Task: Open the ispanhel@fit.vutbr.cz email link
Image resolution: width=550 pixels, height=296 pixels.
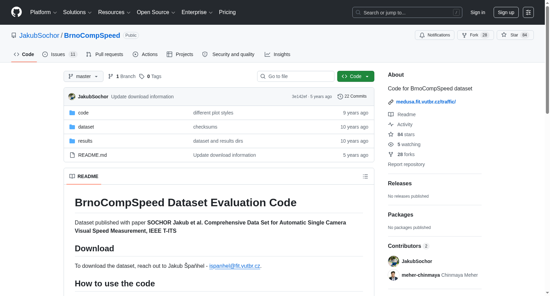Action: tap(235, 266)
